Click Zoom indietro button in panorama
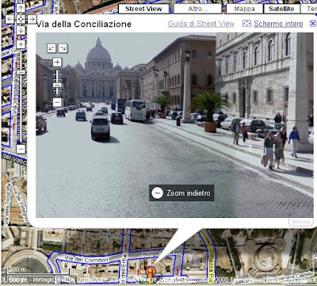The height and width of the screenshot is (286, 317). pos(181,193)
